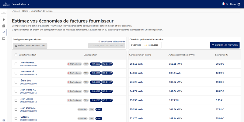Click the expand sidebar icon at bottom left

pos(4,120)
